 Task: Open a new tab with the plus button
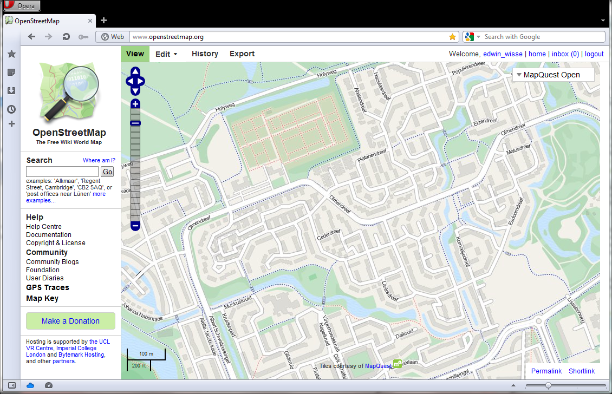point(103,20)
